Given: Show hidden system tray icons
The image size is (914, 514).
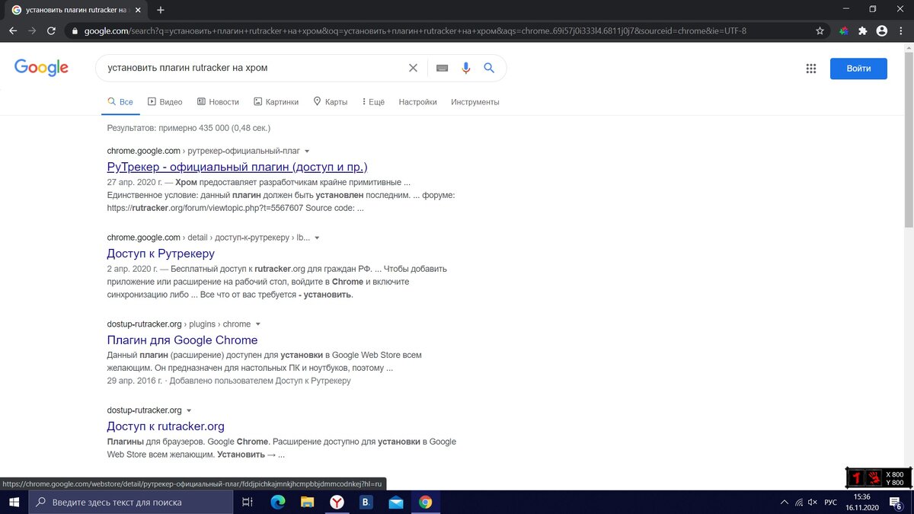Looking at the screenshot, I should pos(785,502).
